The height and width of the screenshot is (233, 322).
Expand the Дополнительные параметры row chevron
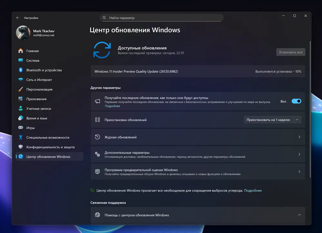pos(299,154)
